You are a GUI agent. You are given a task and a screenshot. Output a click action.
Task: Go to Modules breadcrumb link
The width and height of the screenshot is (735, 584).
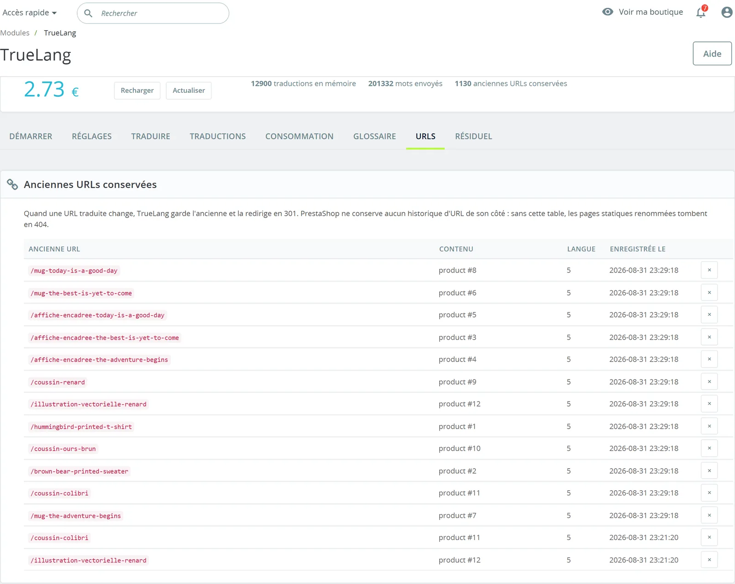(15, 33)
